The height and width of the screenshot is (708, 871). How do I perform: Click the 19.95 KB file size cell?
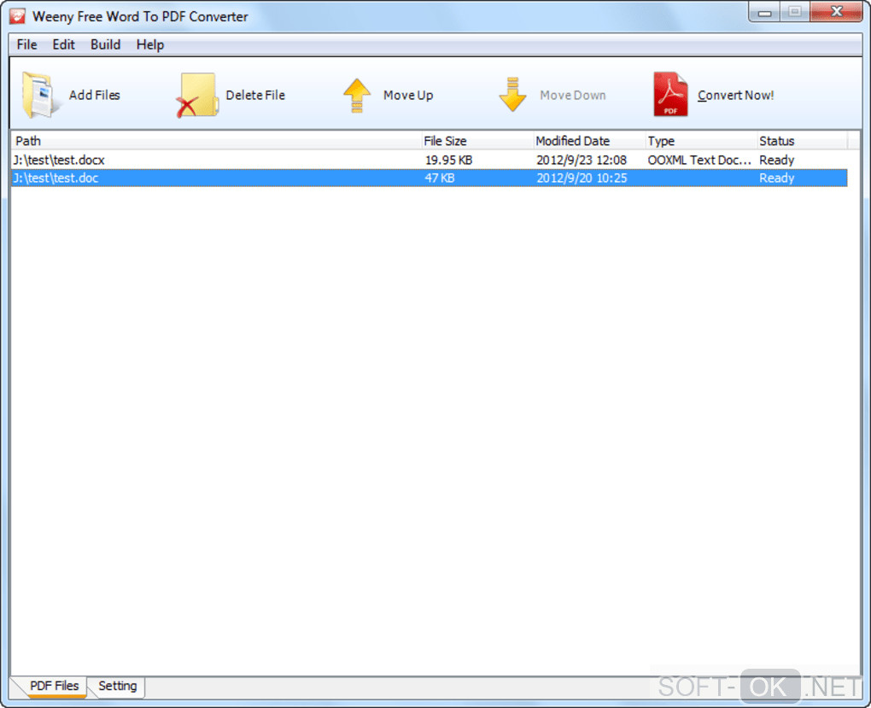(448, 160)
